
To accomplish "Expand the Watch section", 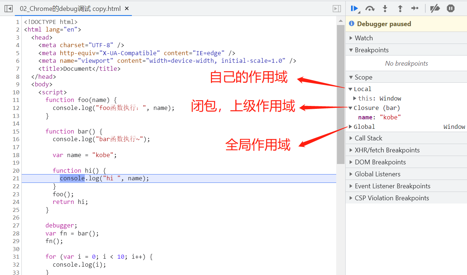I will 364,38.
